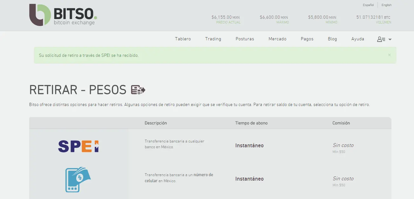Image resolution: width=414 pixels, height=199 pixels.
Task: Switch language to English
Action: click(x=387, y=5)
